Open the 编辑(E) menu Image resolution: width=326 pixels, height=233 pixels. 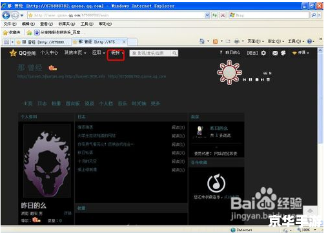pyautogui.click(x=28, y=24)
